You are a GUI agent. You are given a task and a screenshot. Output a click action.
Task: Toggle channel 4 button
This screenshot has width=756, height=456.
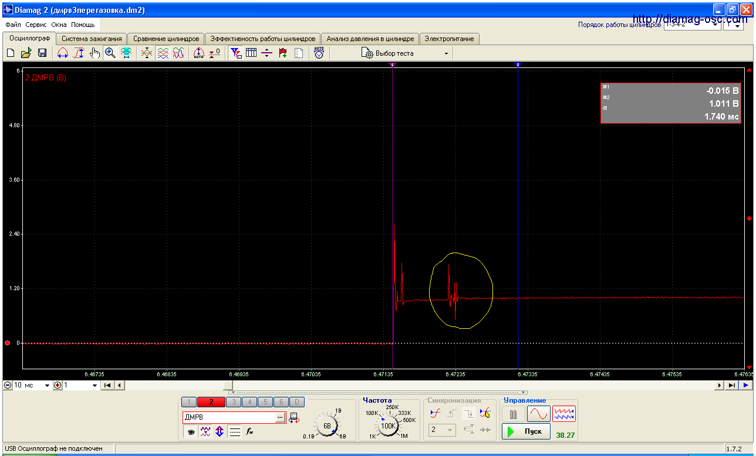(249, 402)
